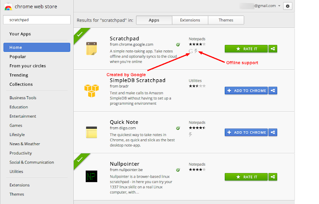319x204 pixels.
Task: Browse the News & Weather category
Action: (x=24, y=144)
